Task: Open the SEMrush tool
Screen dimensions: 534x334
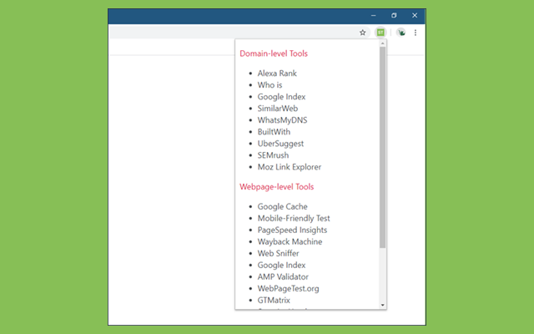Action: (x=273, y=155)
